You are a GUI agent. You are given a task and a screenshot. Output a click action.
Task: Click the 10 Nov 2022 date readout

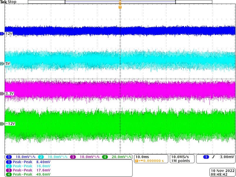(x=223, y=171)
